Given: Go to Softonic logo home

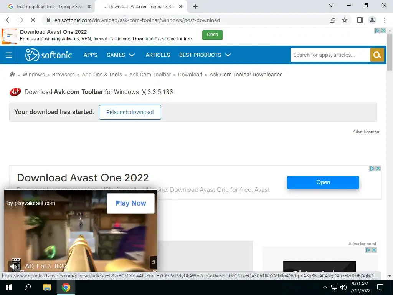Looking at the screenshot, I should point(49,55).
